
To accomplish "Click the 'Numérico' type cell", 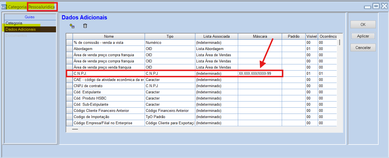I will [x=170, y=42].
